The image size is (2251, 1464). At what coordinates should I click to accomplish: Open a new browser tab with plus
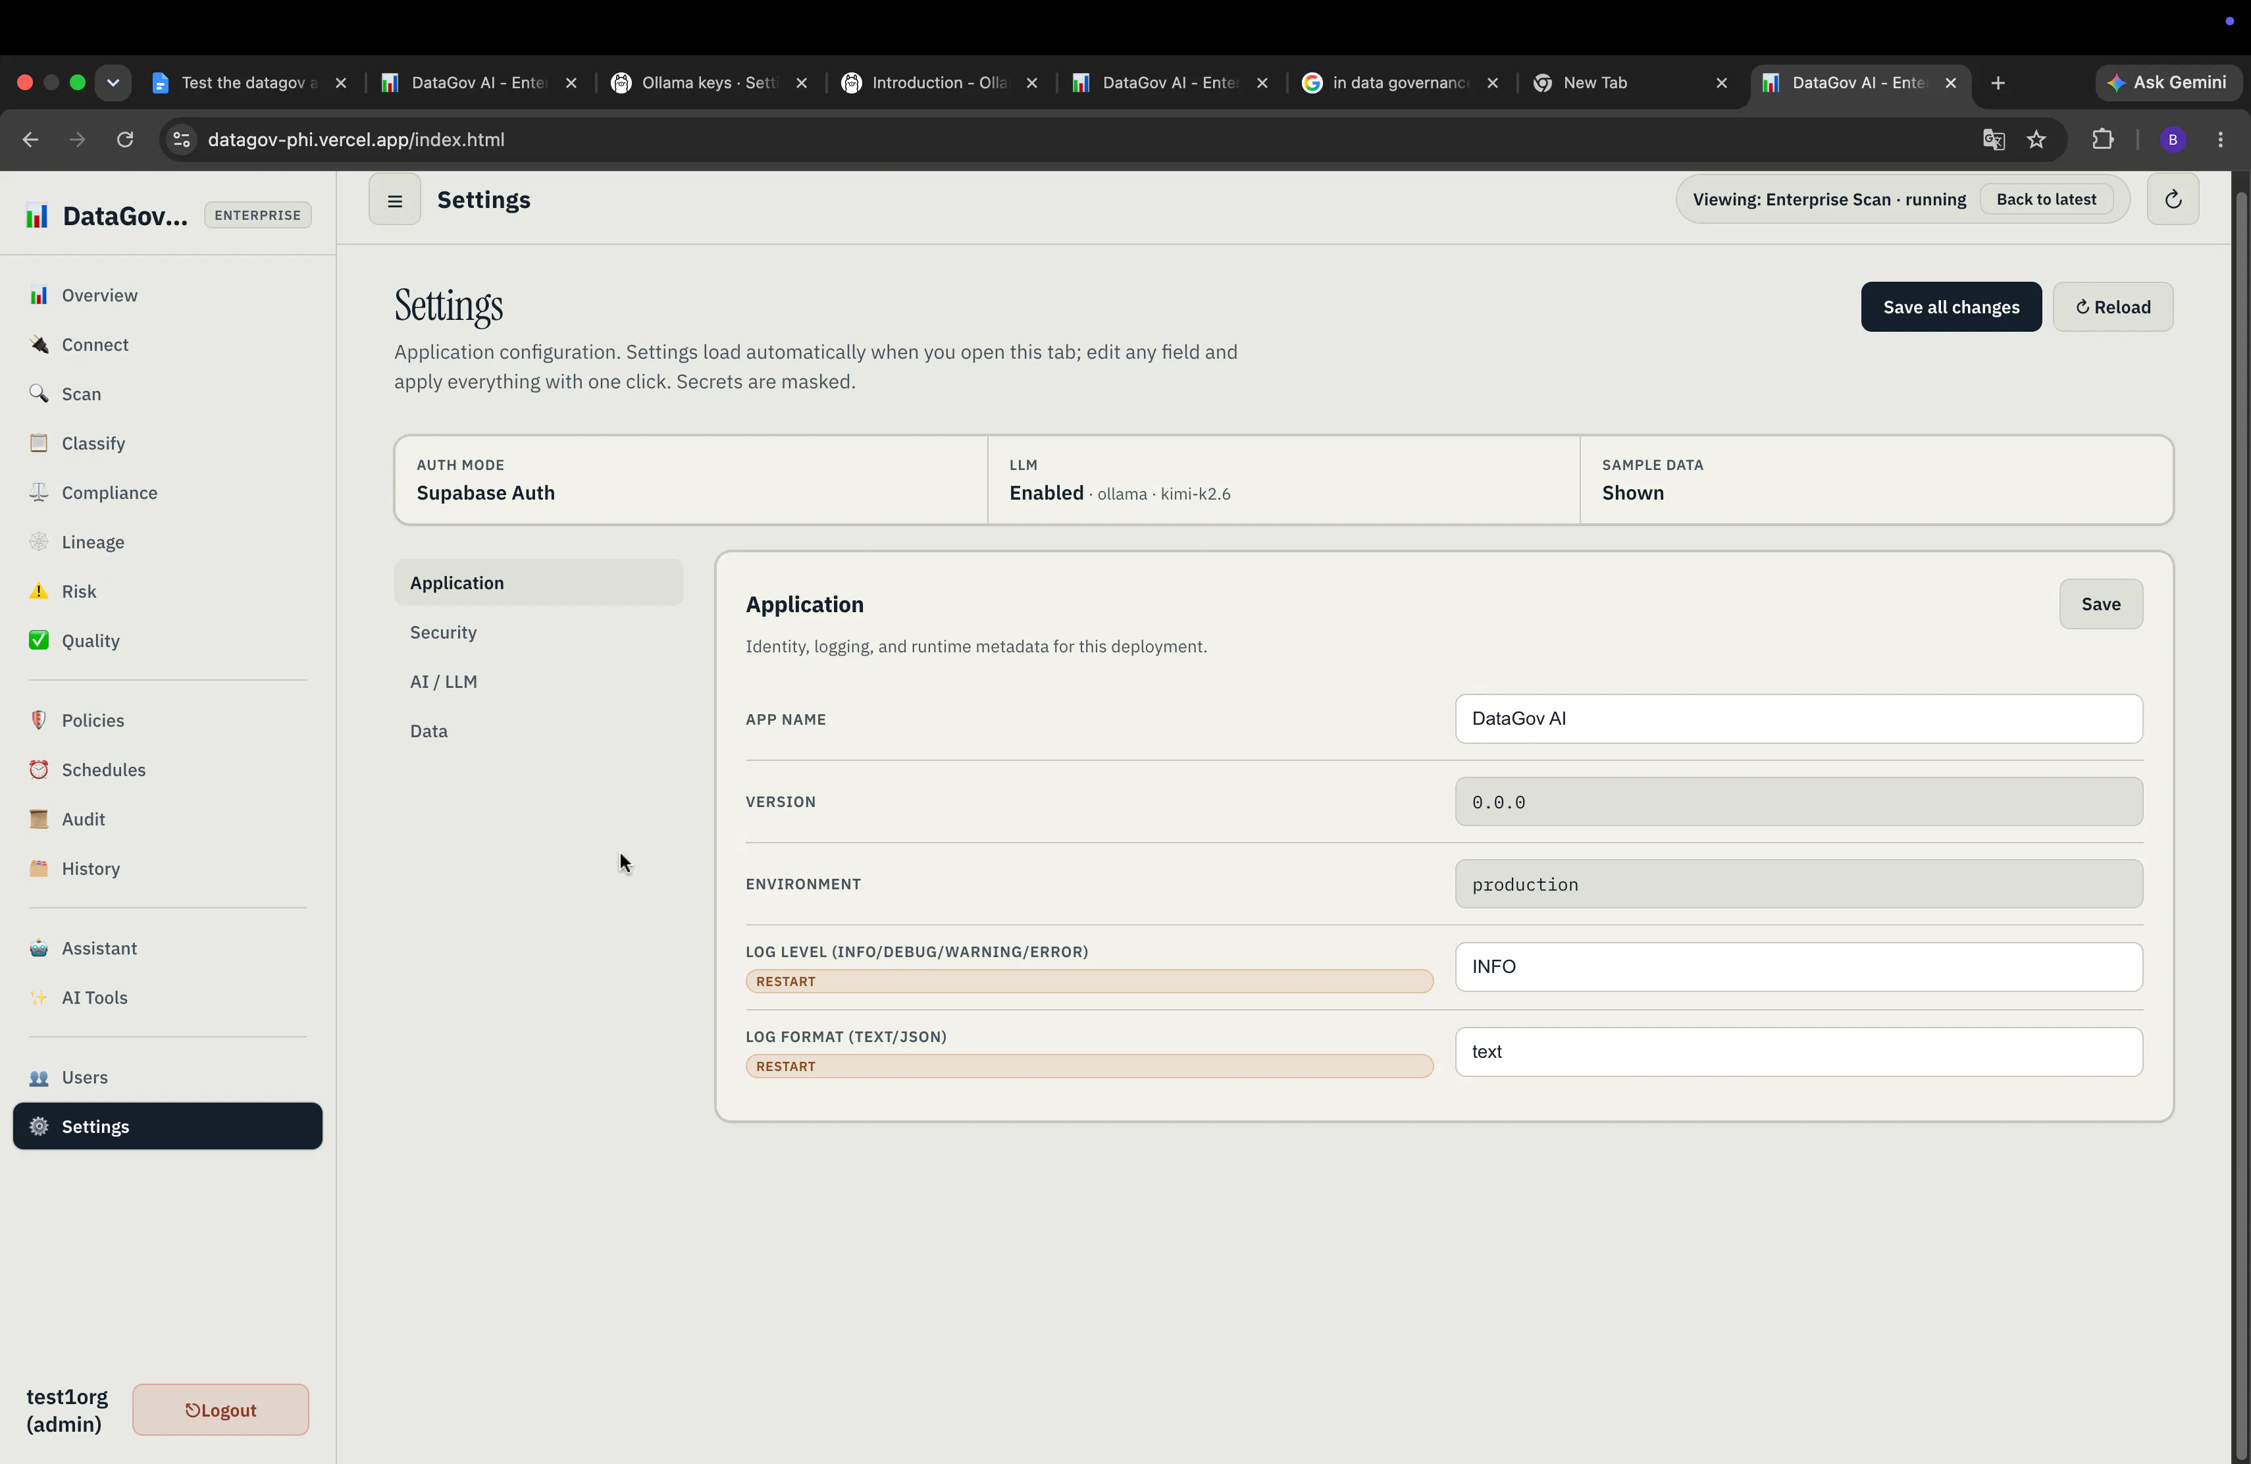coord(1998,82)
